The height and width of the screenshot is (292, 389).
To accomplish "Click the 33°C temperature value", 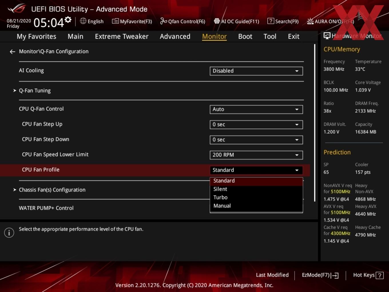I will (x=360, y=69).
